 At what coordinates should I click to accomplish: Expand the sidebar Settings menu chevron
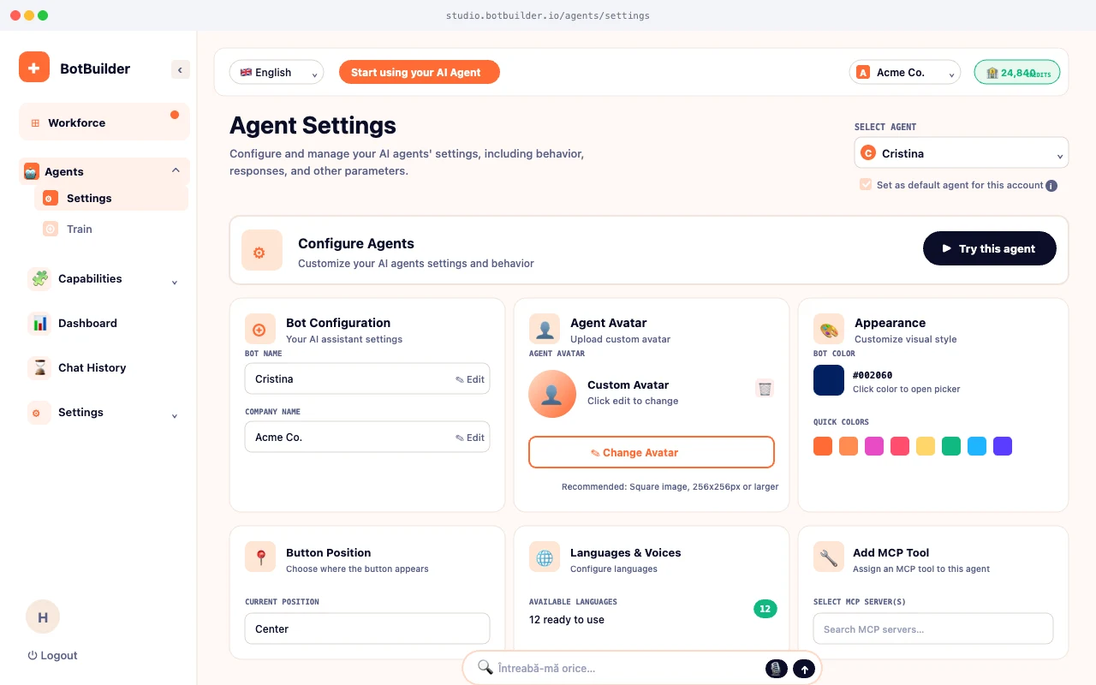coord(175,416)
